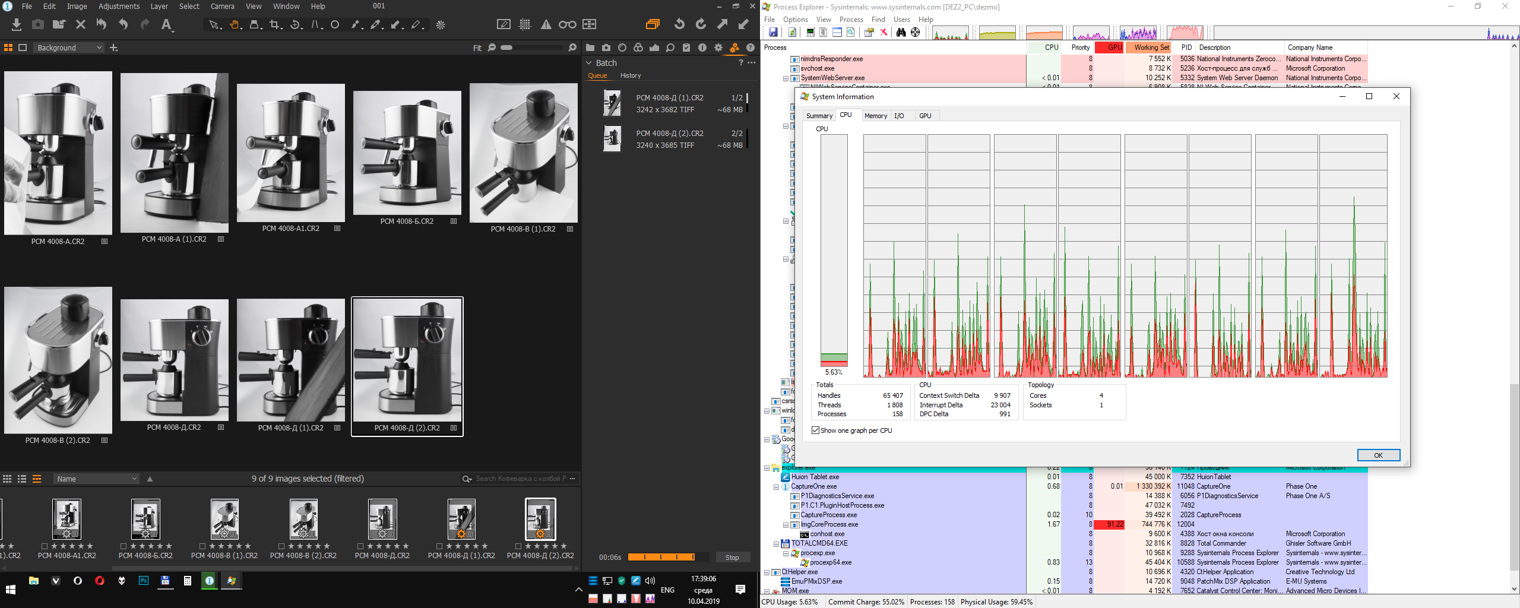1520x608 pixels.
Task: Open the Camera menu in Capture One
Action: pos(223,6)
